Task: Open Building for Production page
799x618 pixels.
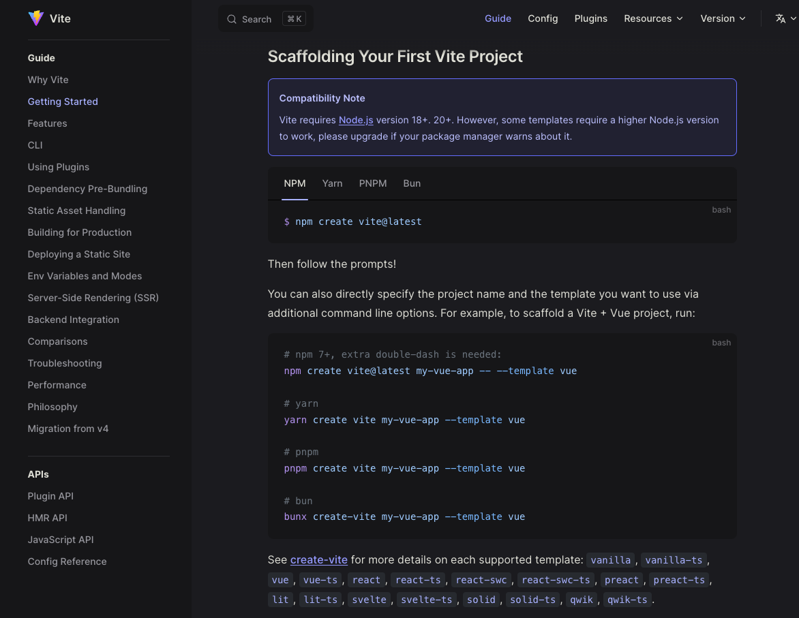Action: 80,232
